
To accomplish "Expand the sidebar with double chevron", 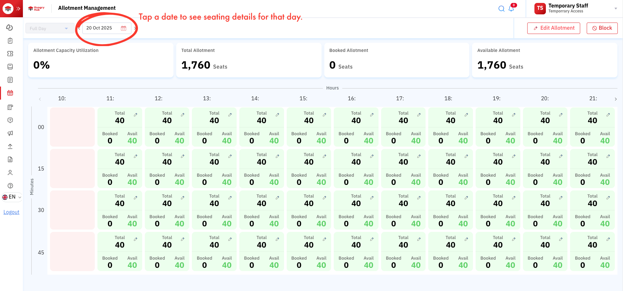I will pos(18,8).
